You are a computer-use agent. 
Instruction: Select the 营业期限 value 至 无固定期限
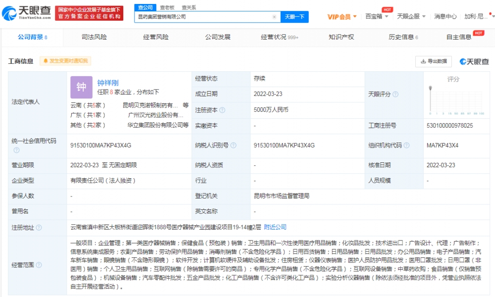103,165
